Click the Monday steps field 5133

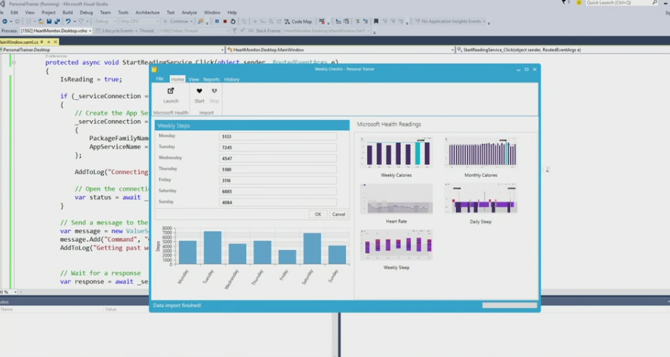278,136
